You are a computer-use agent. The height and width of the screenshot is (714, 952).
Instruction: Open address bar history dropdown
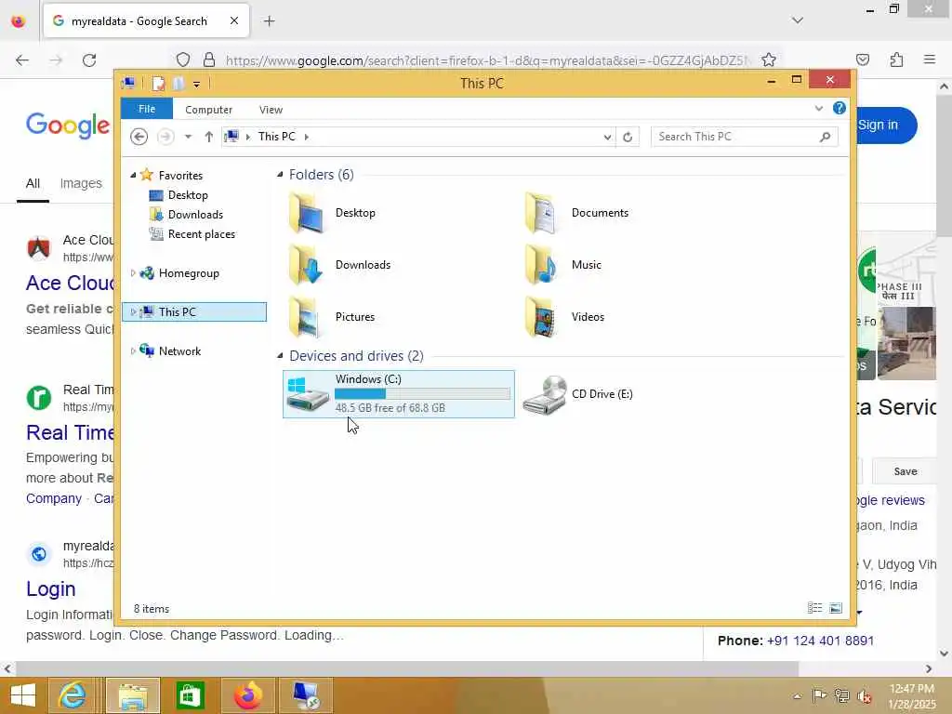point(607,138)
